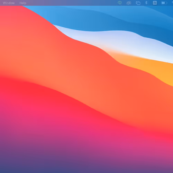Open the input source 'A' menu
This screenshot has height=173, width=173.
(155, 3)
